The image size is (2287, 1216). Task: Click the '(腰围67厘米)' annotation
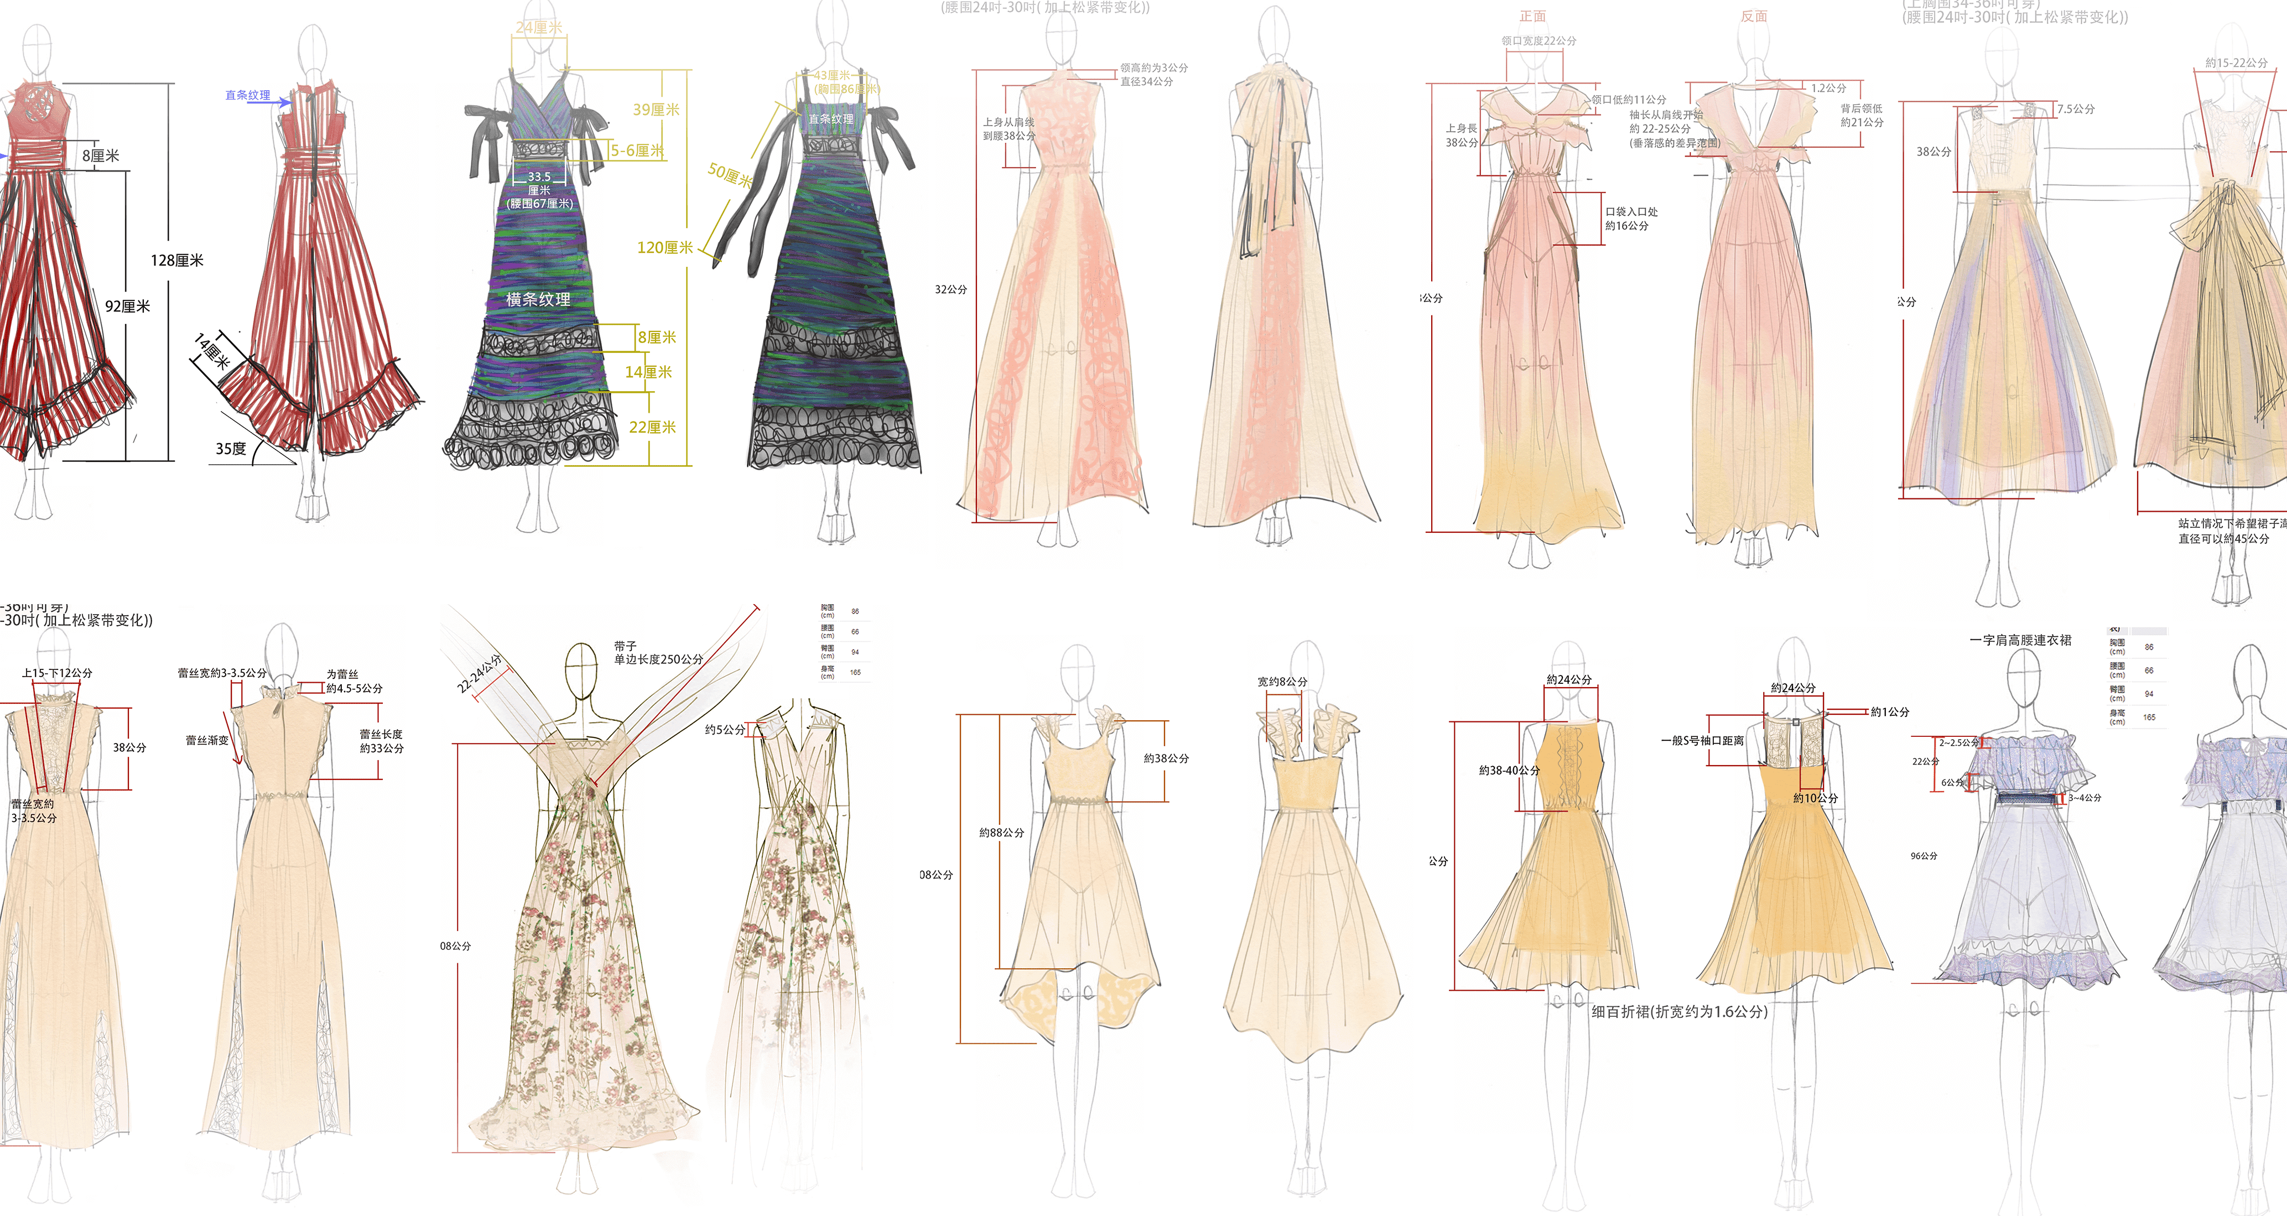[x=539, y=203]
